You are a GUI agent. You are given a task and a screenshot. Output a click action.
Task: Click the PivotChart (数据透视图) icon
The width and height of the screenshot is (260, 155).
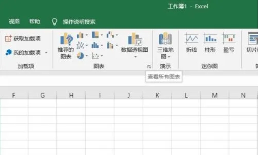tap(135, 39)
